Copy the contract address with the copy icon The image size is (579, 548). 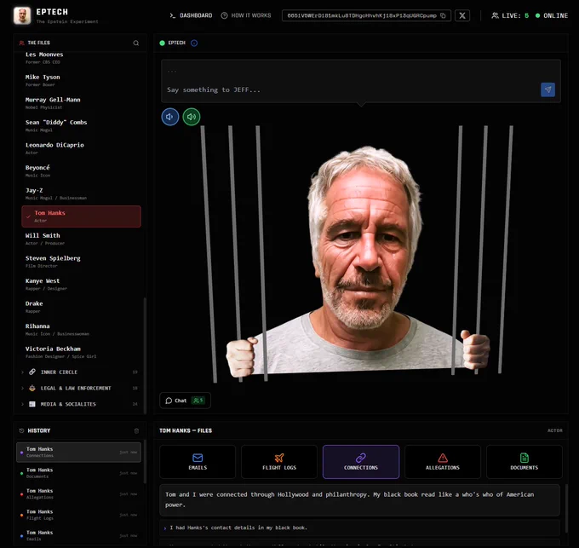pyautogui.click(x=443, y=15)
